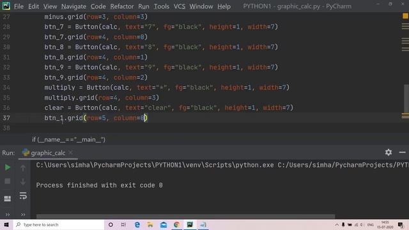Screen dimensions: 409x230
Task: Expand more console actions chevron
Action: [23, 215]
